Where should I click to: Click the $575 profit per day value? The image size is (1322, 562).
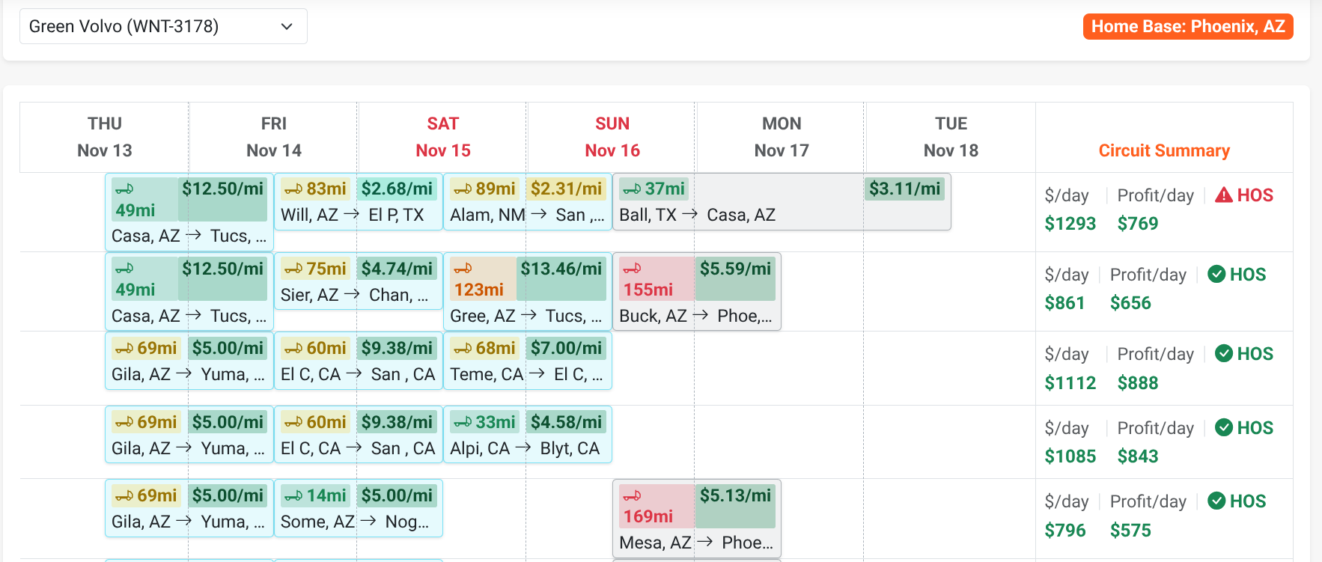click(x=1130, y=531)
